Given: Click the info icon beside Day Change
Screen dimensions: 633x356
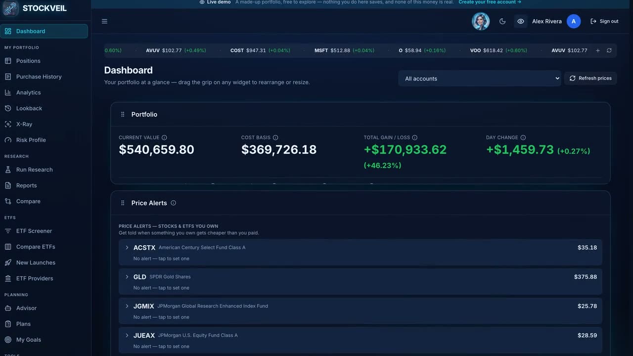Looking at the screenshot, I should click(x=523, y=137).
